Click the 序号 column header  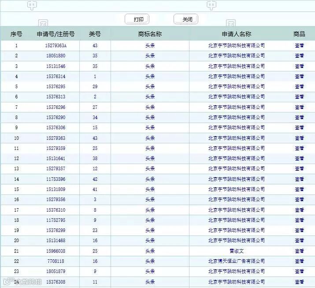point(16,34)
